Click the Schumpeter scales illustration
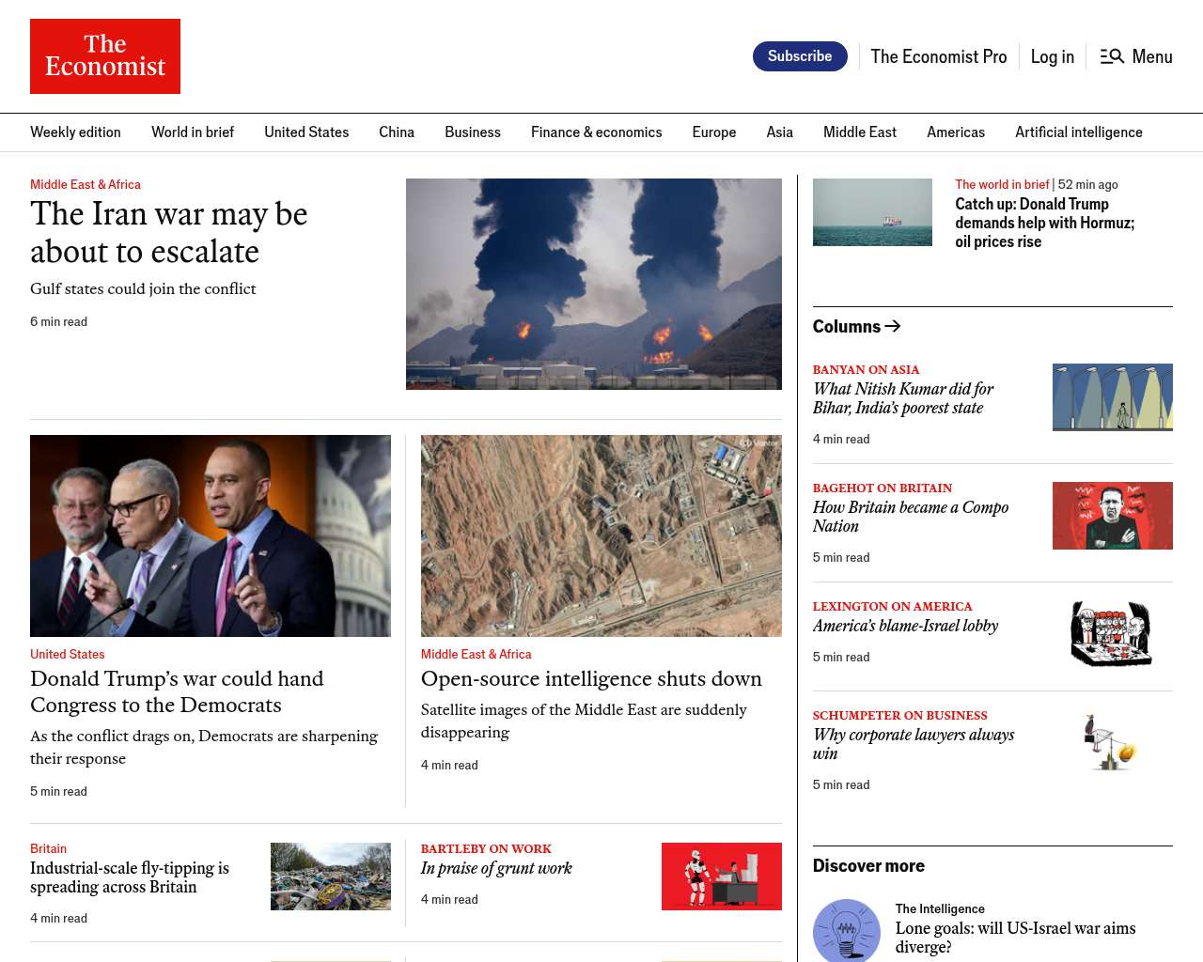 coord(1112,742)
